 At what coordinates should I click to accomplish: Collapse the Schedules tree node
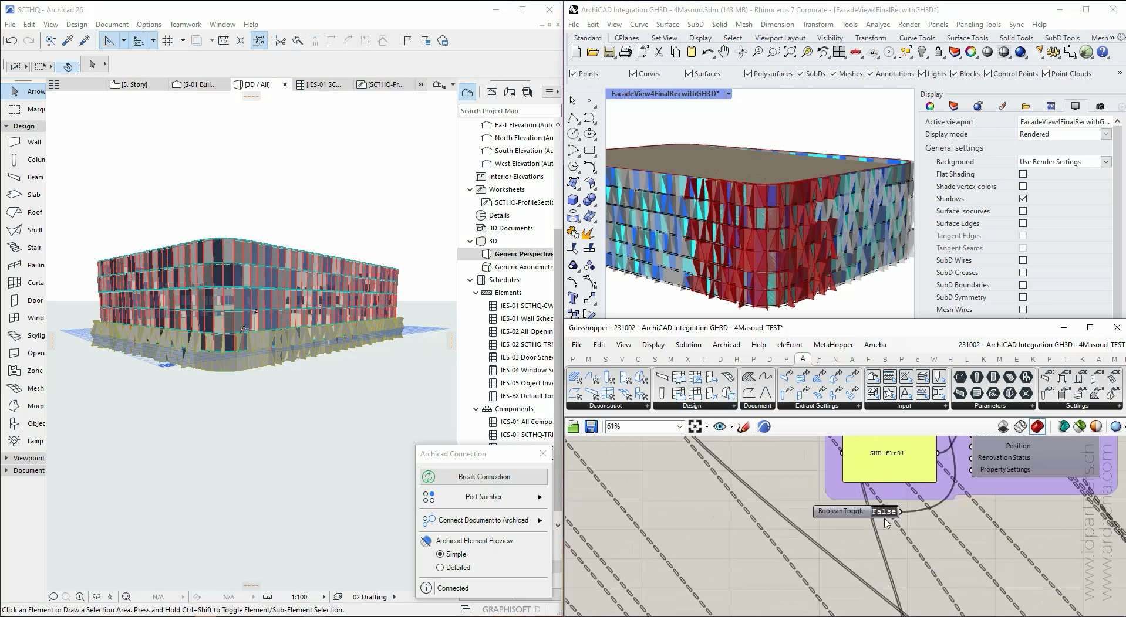pyautogui.click(x=470, y=280)
